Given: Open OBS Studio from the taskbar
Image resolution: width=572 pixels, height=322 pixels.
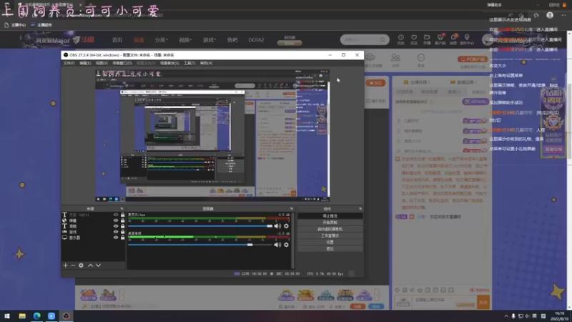Looking at the screenshot, I should tap(66, 316).
